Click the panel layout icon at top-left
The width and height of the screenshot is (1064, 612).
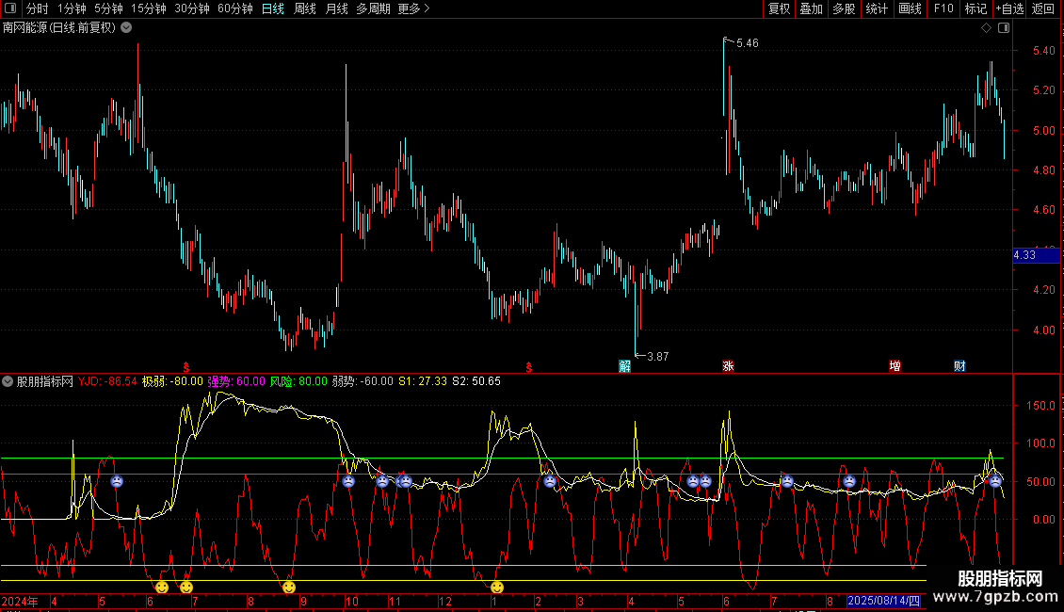point(10,8)
